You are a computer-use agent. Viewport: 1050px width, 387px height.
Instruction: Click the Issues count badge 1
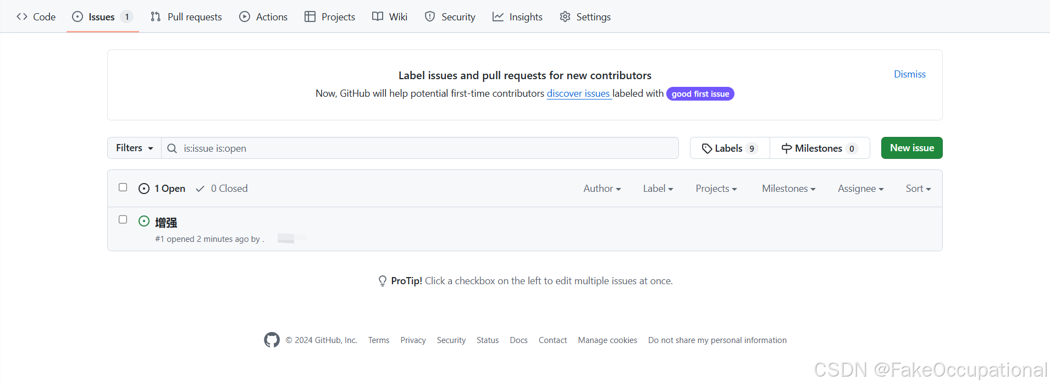click(127, 16)
